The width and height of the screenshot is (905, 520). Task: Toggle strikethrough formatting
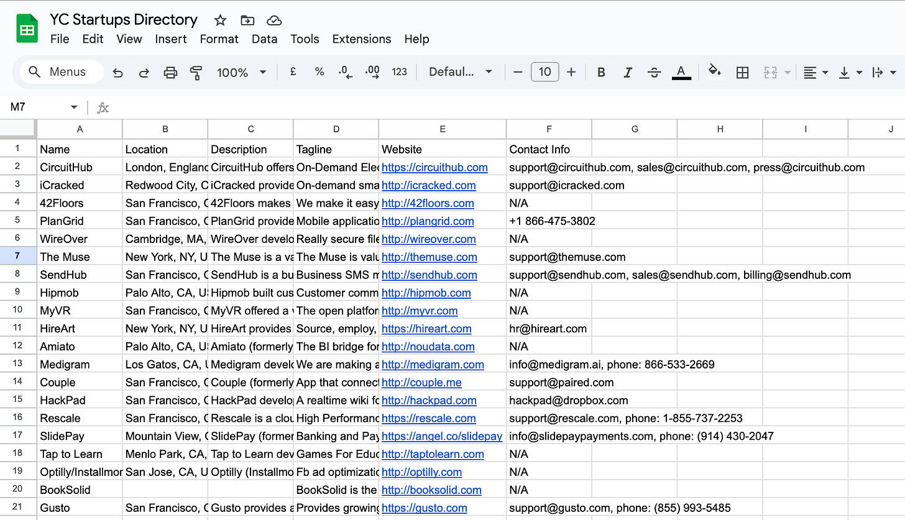[655, 73]
